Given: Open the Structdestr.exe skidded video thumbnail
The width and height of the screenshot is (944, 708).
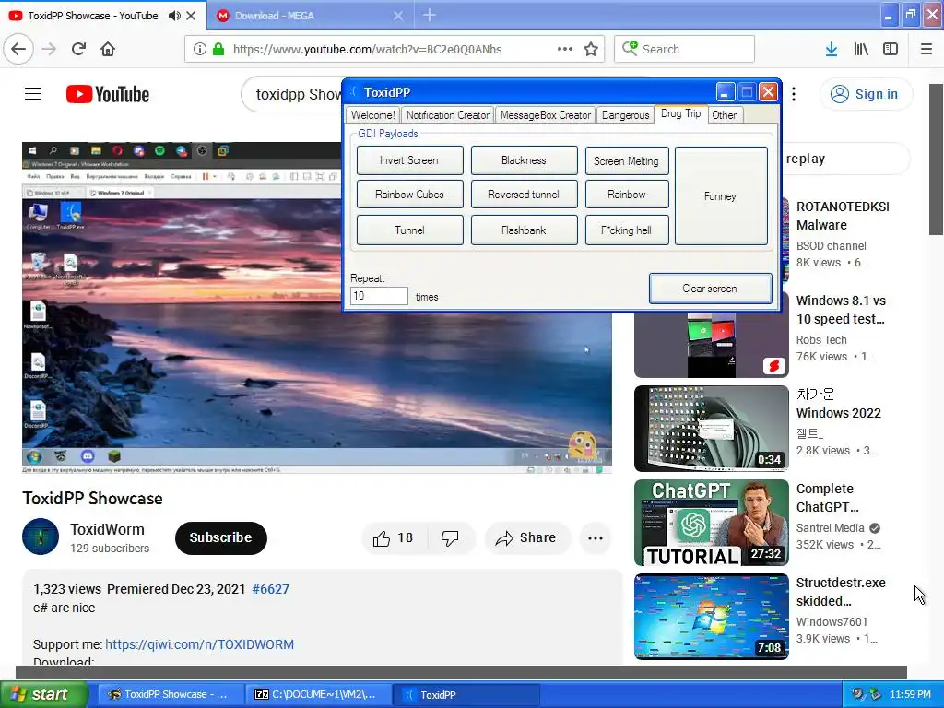Looking at the screenshot, I should click(711, 617).
